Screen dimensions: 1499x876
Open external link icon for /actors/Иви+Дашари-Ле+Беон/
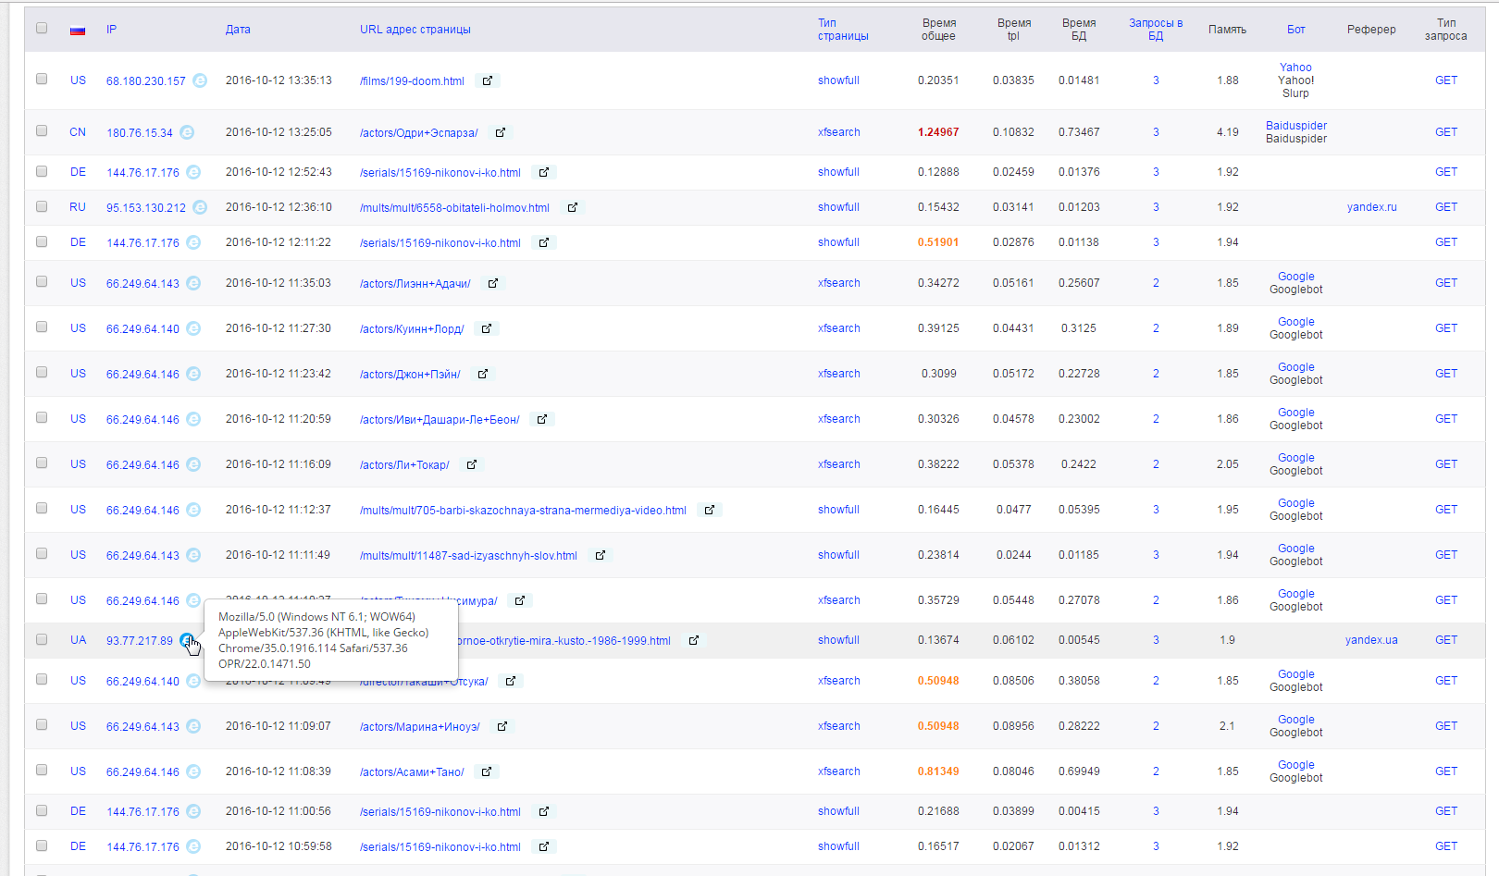(542, 419)
